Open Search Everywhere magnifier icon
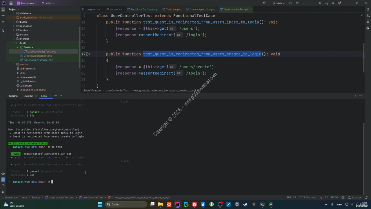 point(333,3)
